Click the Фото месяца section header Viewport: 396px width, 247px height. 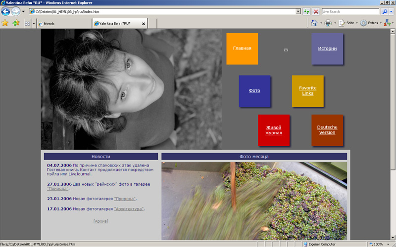pos(254,157)
